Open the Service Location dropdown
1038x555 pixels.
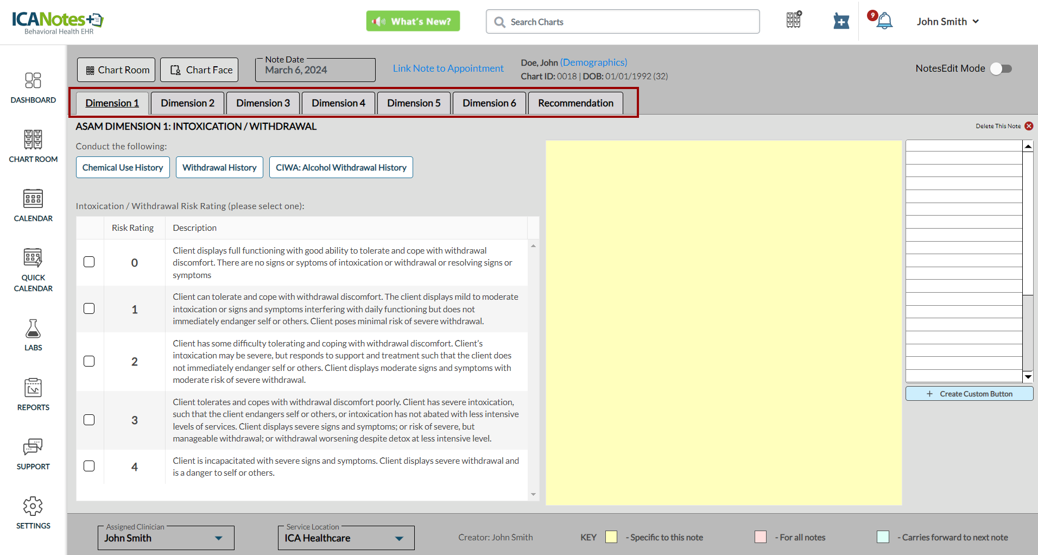click(399, 538)
